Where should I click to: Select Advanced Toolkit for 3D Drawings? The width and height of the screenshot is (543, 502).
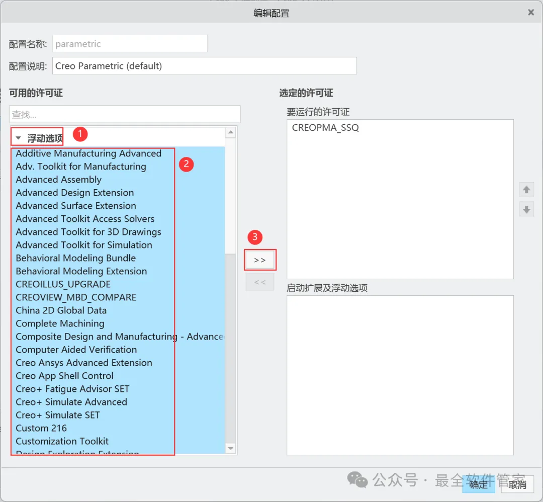[x=118, y=232]
